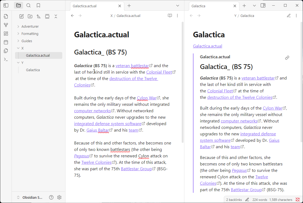This screenshot has width=303, height=203.
Task: Open command palette terminal icon
Action: [x=6, y=59]
